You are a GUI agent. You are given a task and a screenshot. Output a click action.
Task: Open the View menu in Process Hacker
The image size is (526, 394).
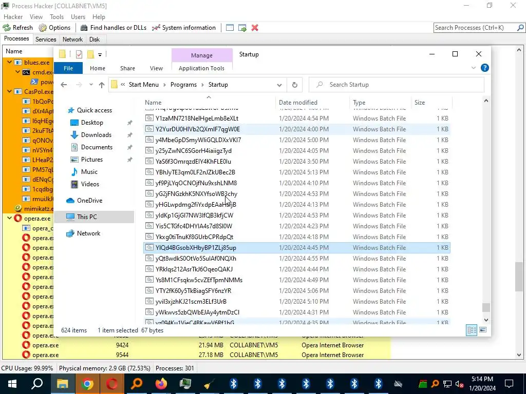pos(36,17)
